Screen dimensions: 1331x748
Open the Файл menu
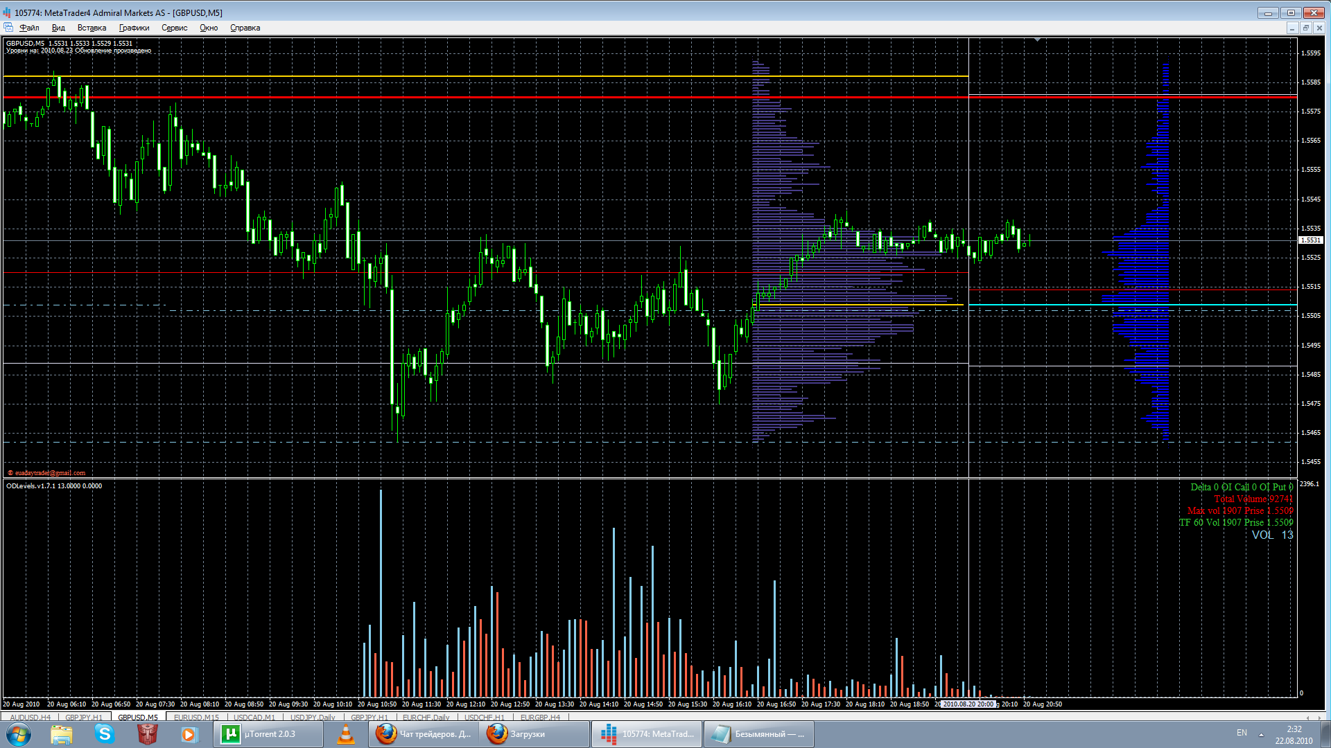pyautogui.click(x=29, y=28)
